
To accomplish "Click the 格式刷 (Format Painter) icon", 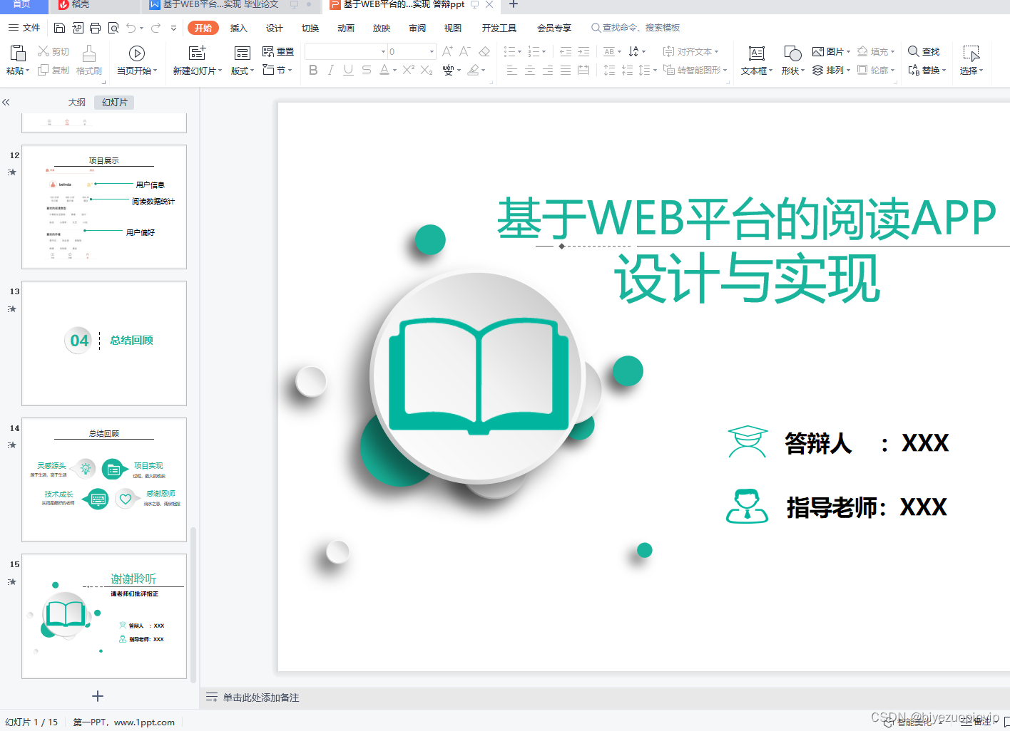I will (88, 61).
